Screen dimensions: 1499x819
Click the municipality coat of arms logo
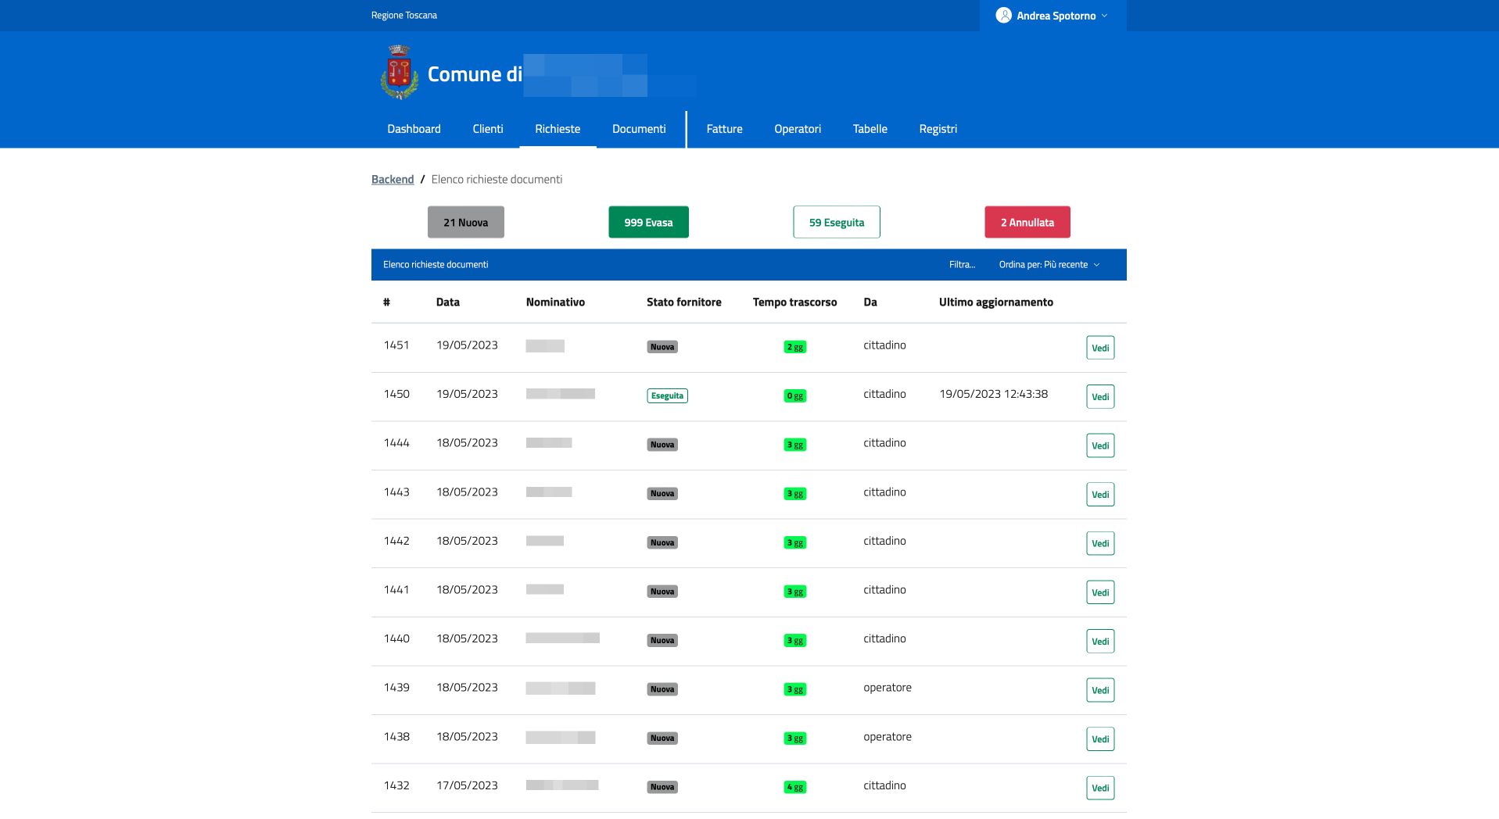pos(399,73)
